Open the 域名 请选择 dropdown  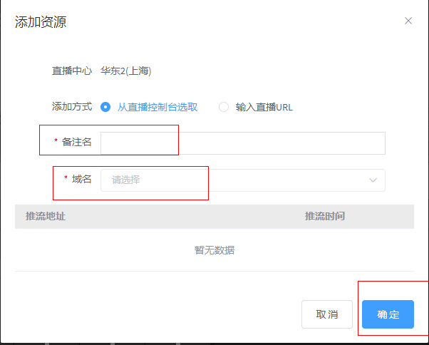pyautogui.click(x=235, y=180)
